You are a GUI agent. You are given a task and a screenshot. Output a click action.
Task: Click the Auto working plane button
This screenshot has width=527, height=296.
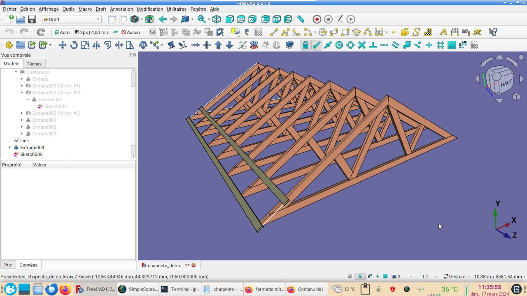pyautogui.click(x=62, y=32)
